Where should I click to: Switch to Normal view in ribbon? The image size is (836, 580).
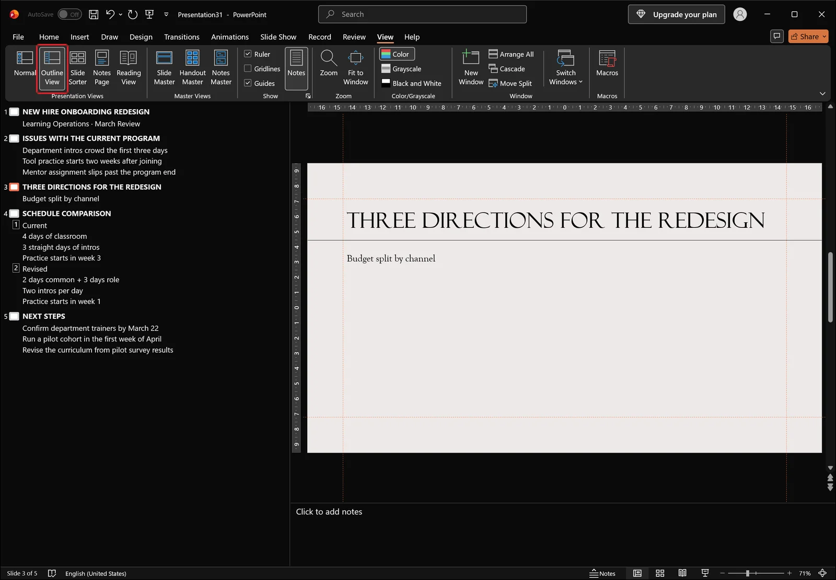(25, 64)
